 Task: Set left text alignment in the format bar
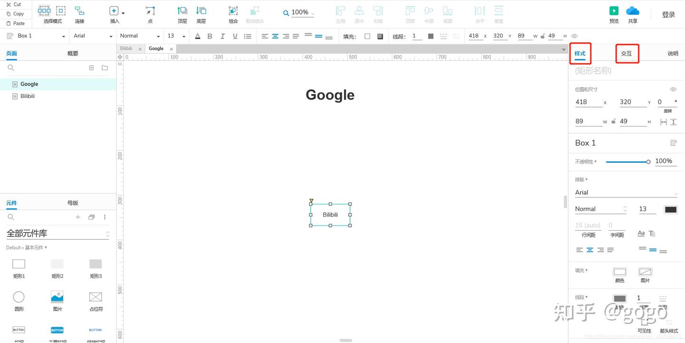(x=265, y=36)
